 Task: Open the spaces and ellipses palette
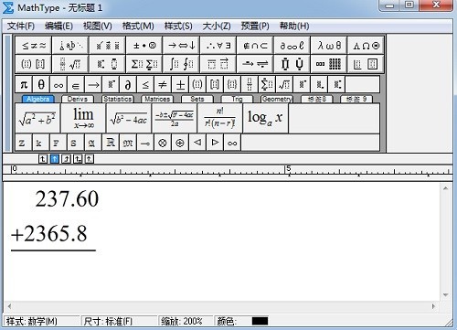point(70,46)
